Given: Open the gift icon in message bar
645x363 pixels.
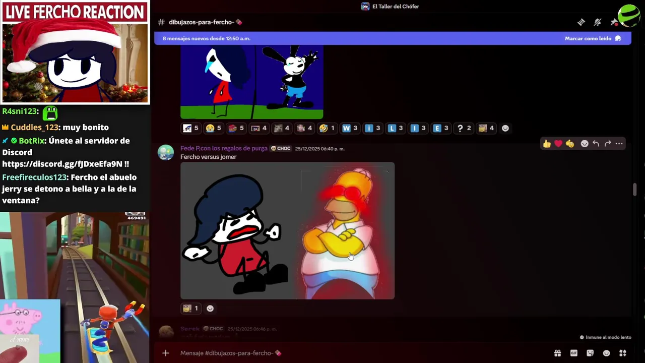Looking at the screenshot, I should [557, 353].
